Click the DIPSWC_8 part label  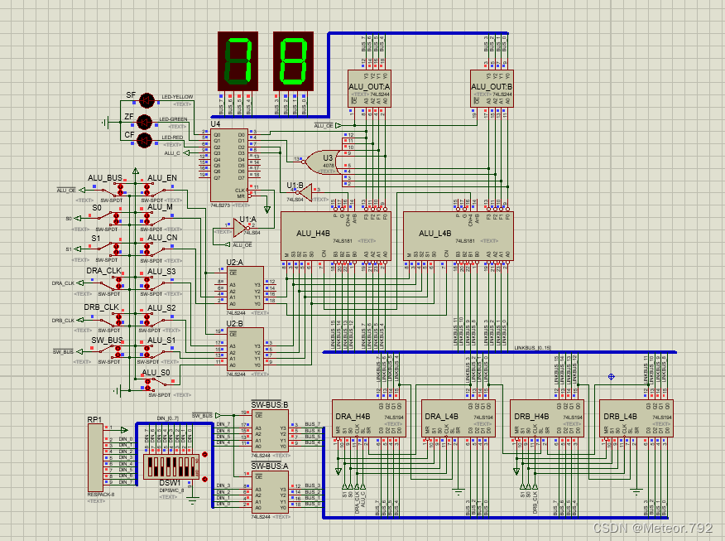(171, 490)
